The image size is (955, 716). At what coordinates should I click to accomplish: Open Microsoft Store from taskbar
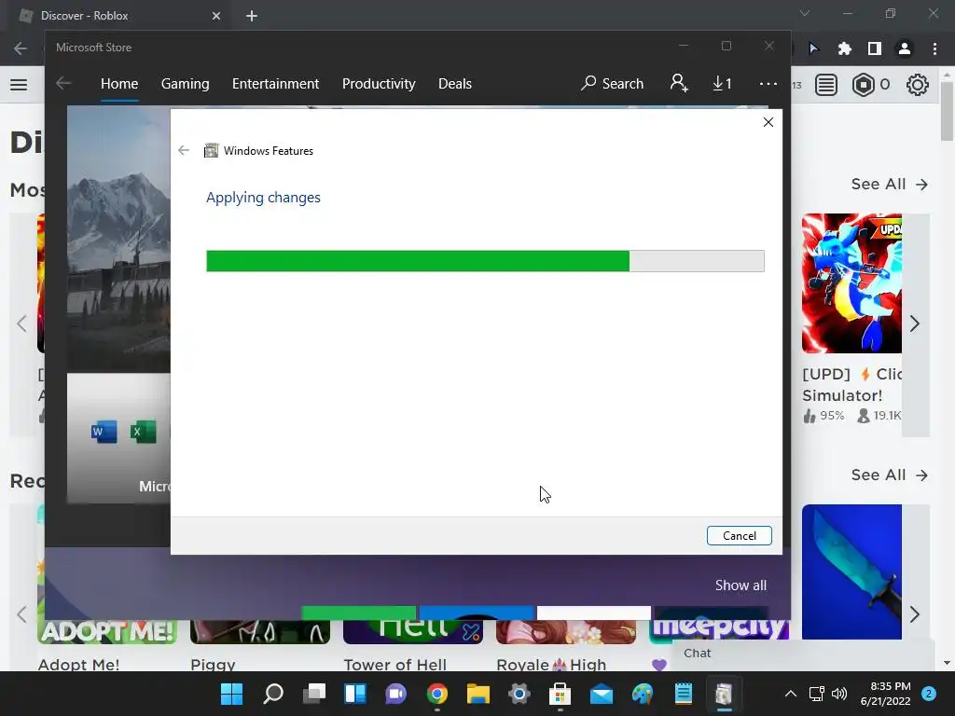point(560,694)
